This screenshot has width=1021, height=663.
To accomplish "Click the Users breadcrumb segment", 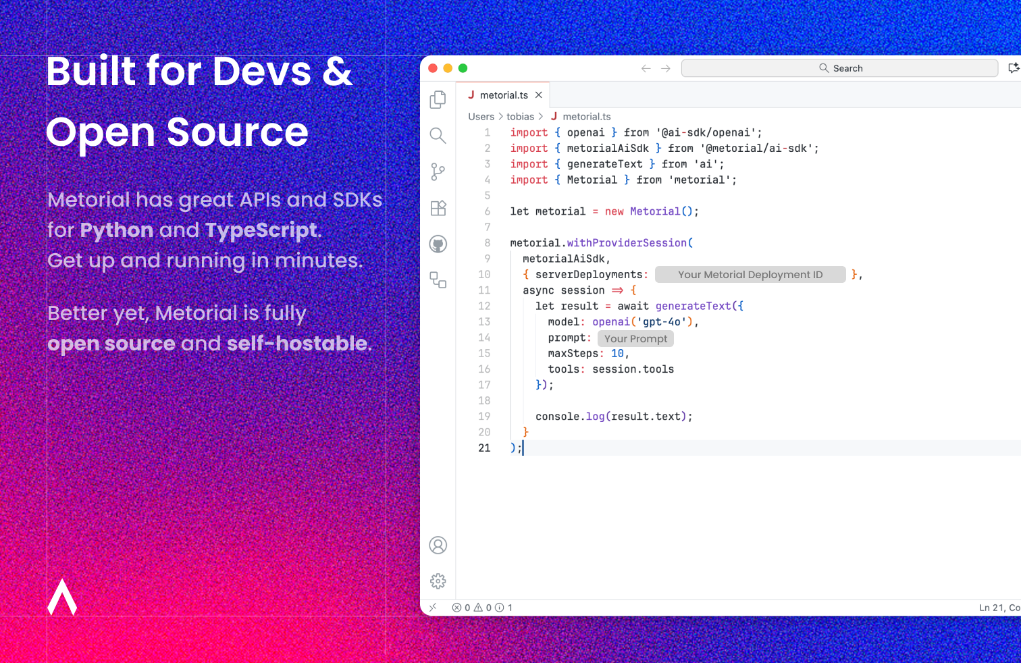I will coord(481,117).
